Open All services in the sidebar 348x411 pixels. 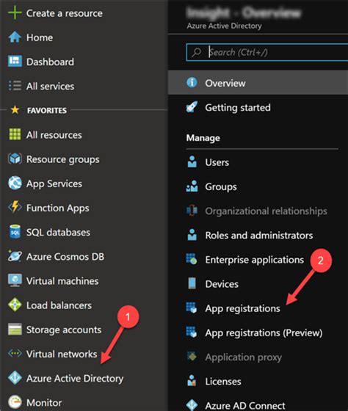(x=51, y=87)
